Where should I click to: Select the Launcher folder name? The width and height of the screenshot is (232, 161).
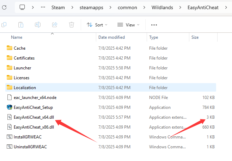[22, 68]
